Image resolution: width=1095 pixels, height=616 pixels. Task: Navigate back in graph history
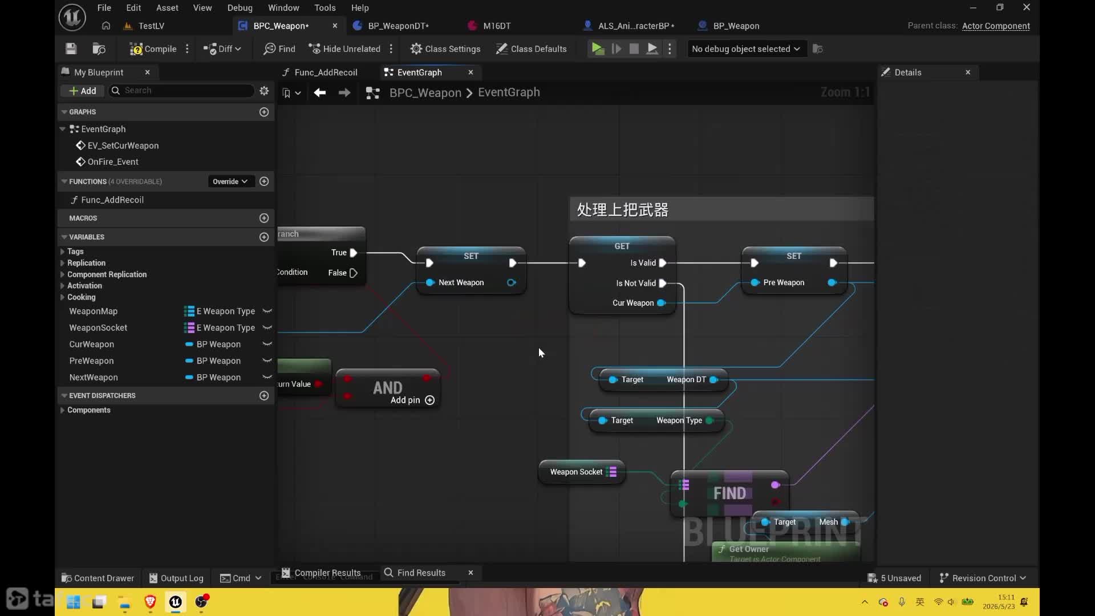coord(319,92)
